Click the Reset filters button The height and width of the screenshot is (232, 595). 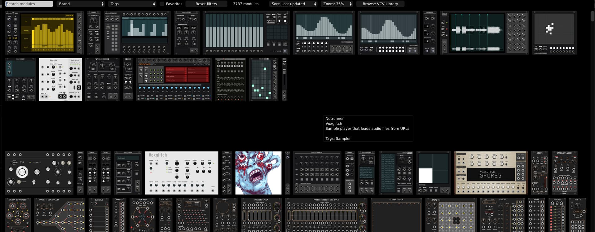206,4
